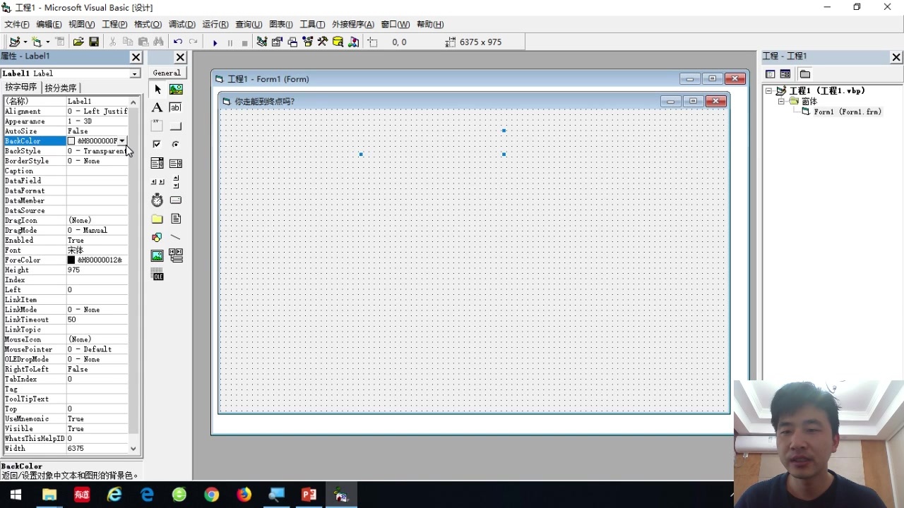Select the ListBox control tool
The width and height of the screenshot is (904, 508).
[x=176, y=163]
